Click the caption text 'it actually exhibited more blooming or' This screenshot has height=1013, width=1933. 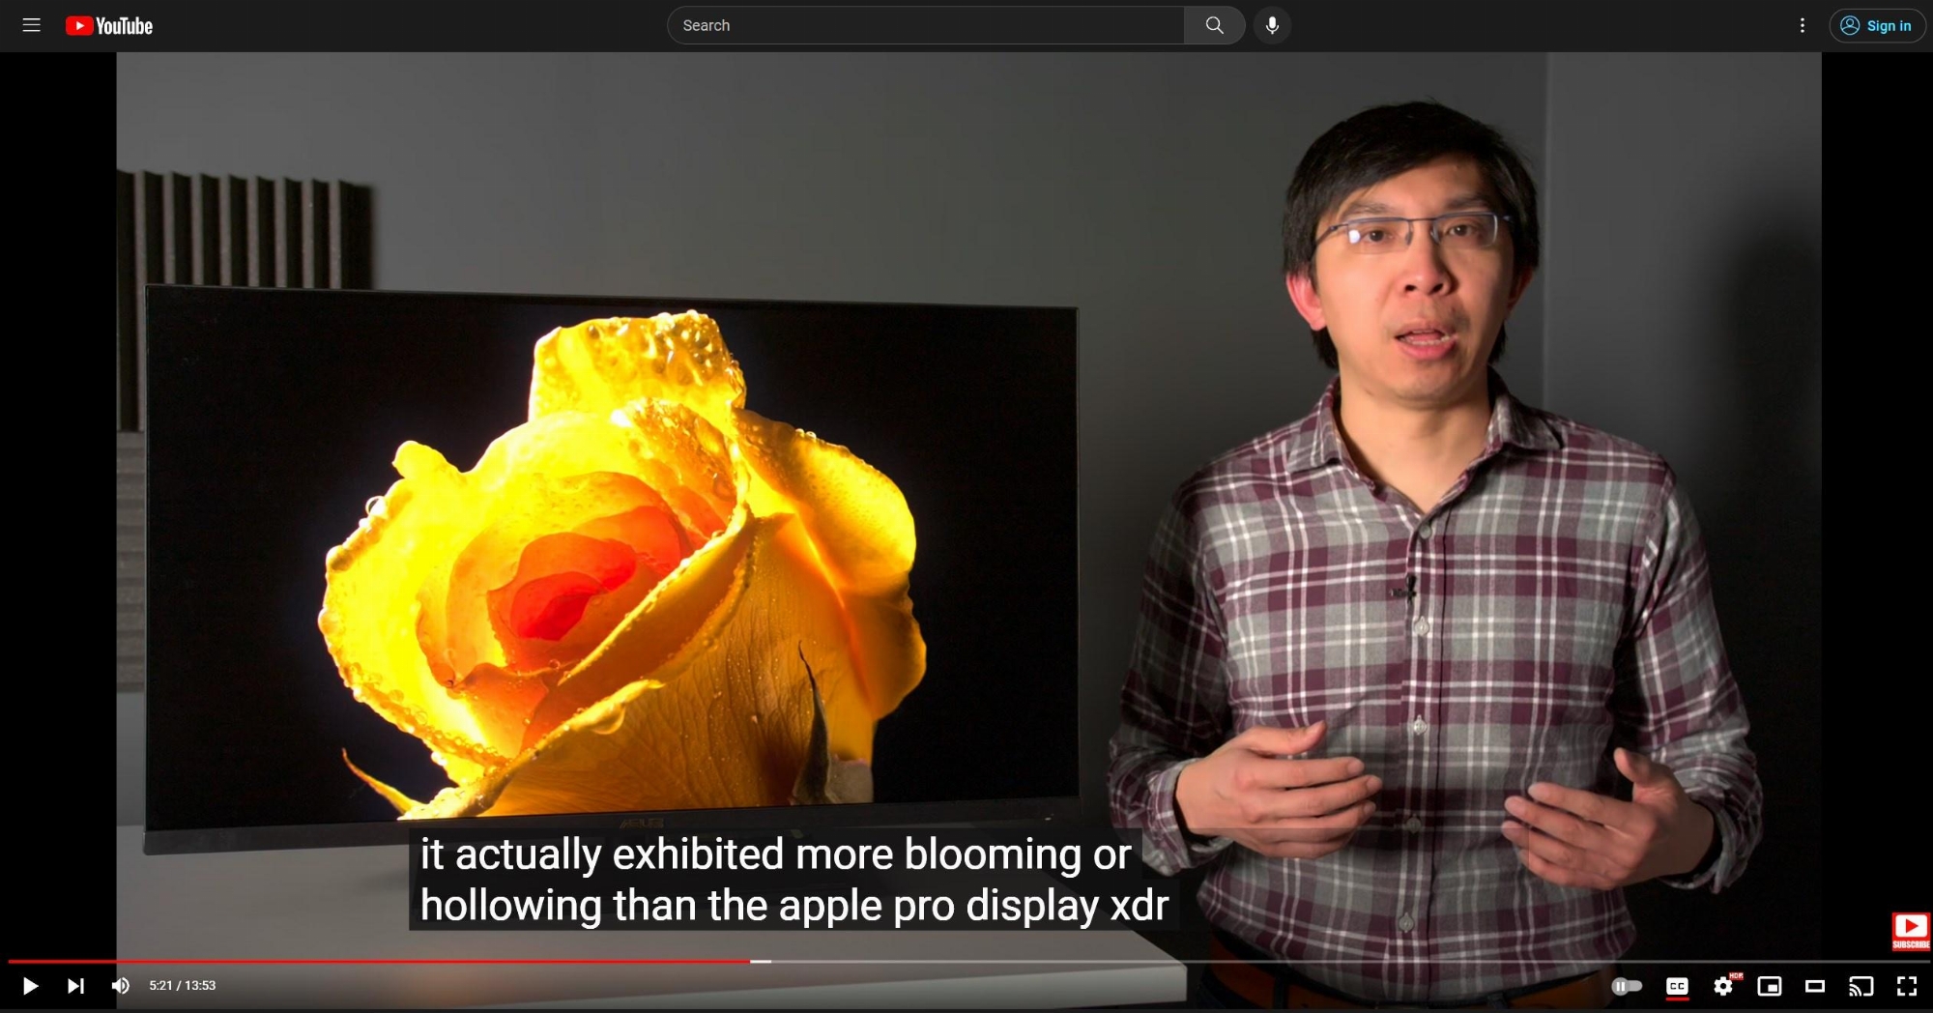[775, 854]
